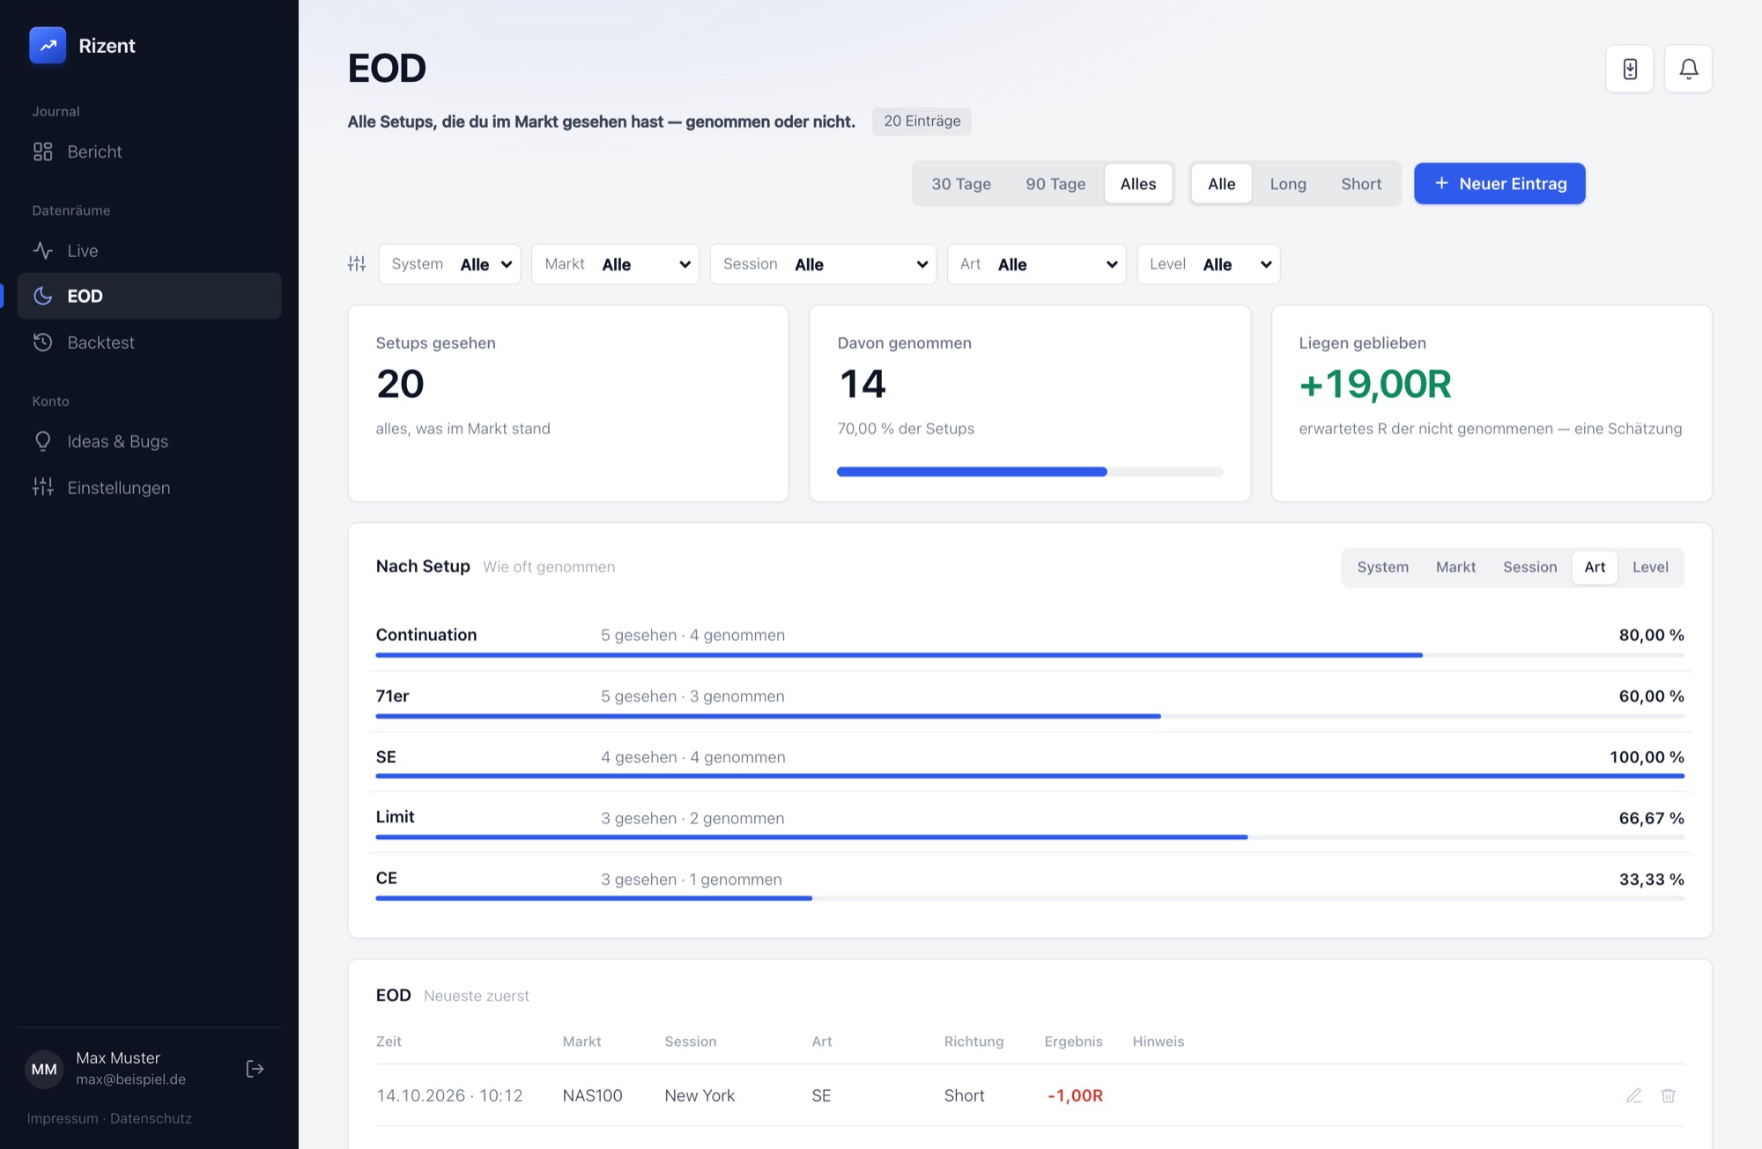Edit the 14.10.2026 entry via pencil icon
The height and width of the screenshot is (1149, 1762).
(x=1634, y=1095)
